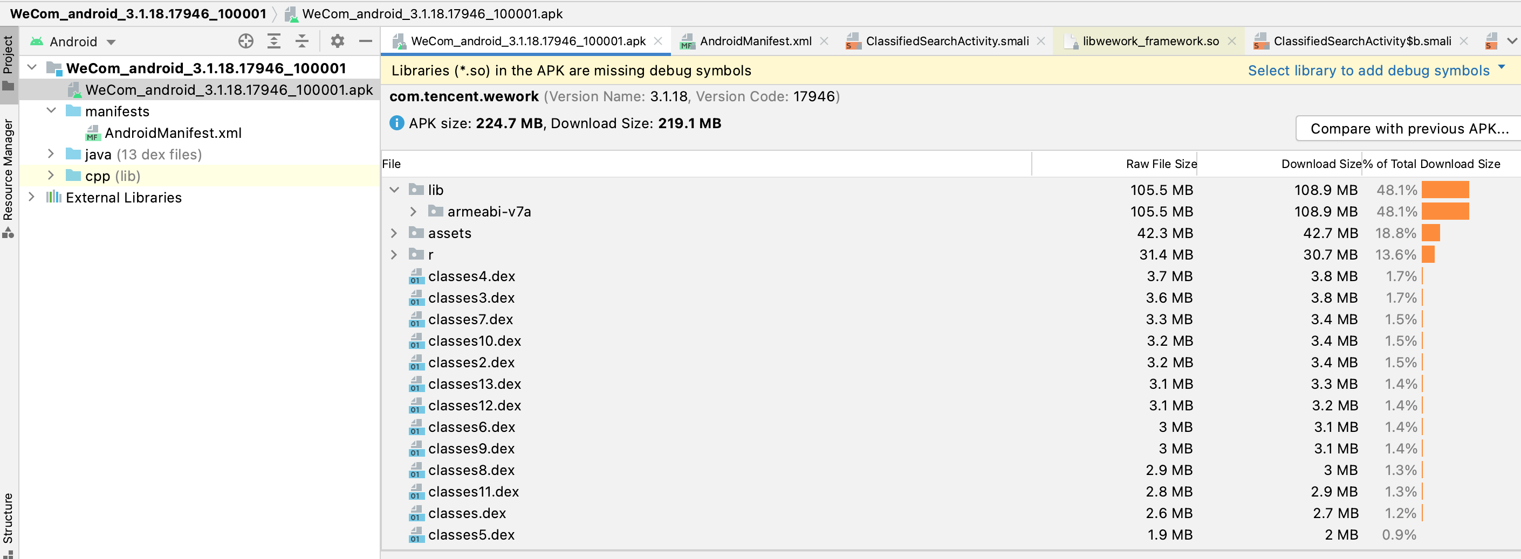Image resolution: width=1521 pixels, height=559 pixels.
Task: Click the Collapse All icon in project panel
Action: click(302, 41)
